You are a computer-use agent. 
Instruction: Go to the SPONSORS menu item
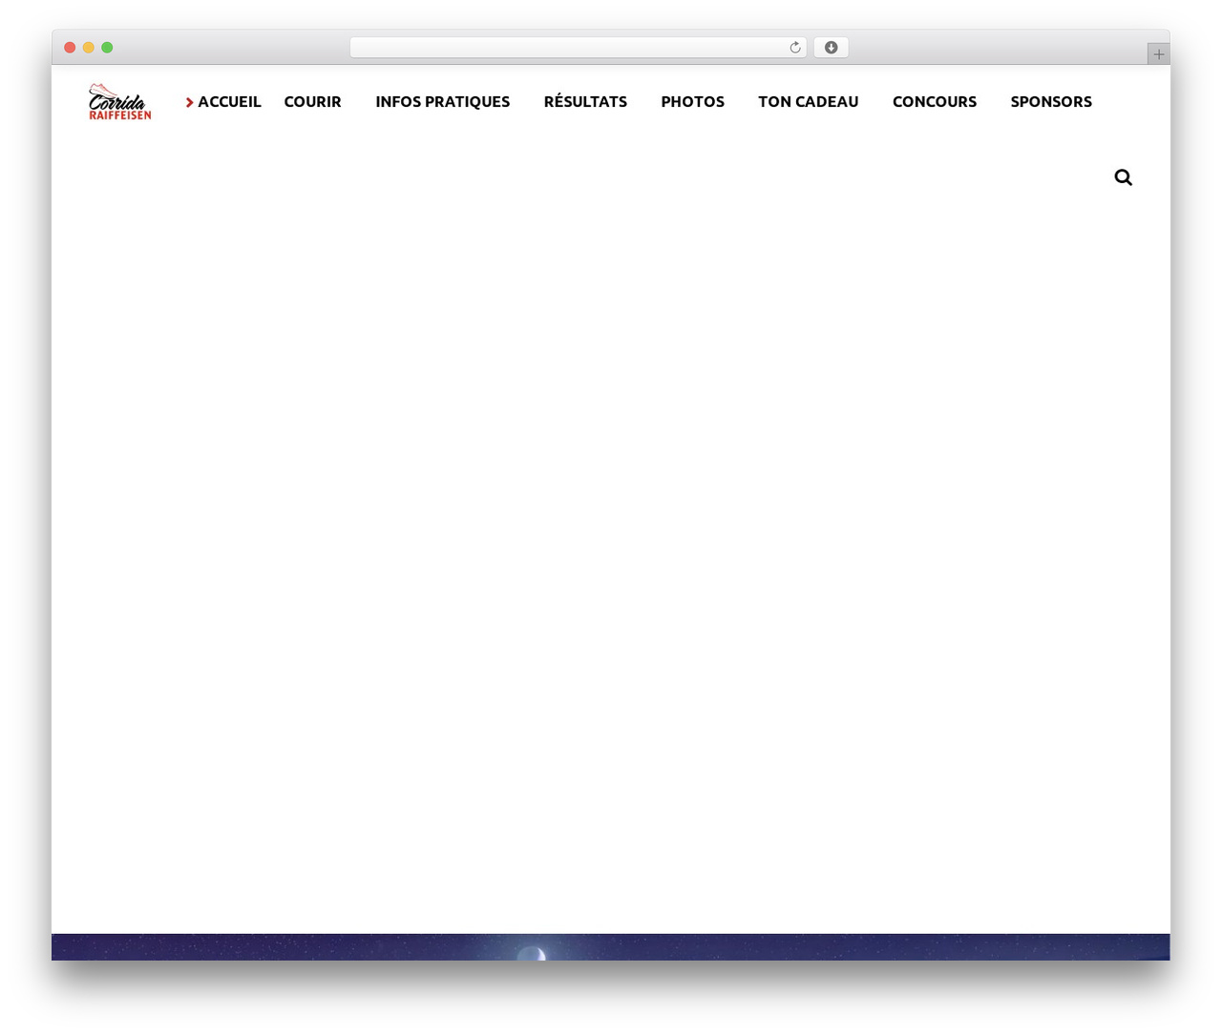1051,102
